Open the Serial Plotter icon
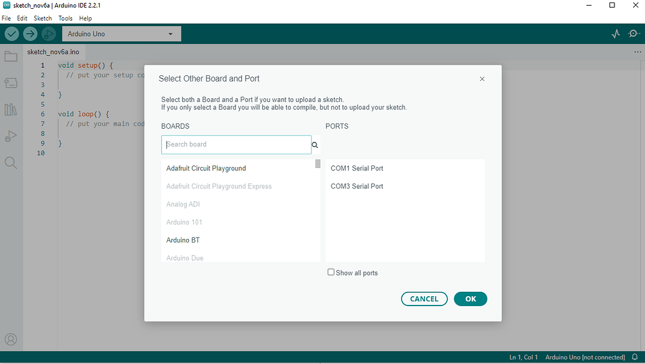Image resolution: width=645 pixels, height=364 pixels. pos(615,33)
